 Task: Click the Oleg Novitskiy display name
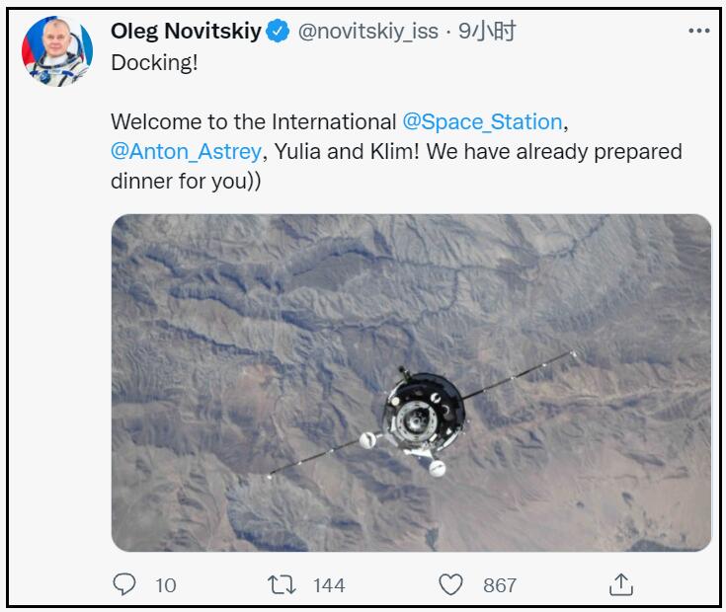coord(186,32)
